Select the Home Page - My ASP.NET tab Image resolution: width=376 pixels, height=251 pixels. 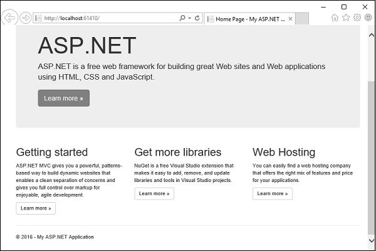click(246, 19)
